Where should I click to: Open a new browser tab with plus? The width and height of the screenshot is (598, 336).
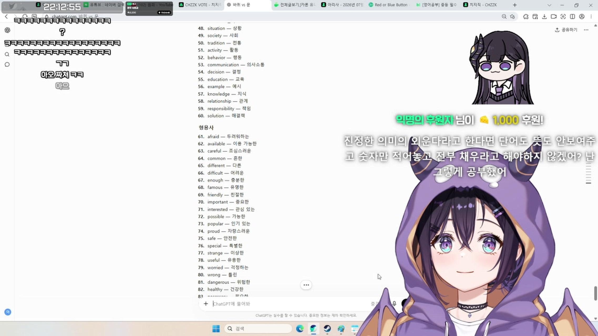tap(515, 5)
